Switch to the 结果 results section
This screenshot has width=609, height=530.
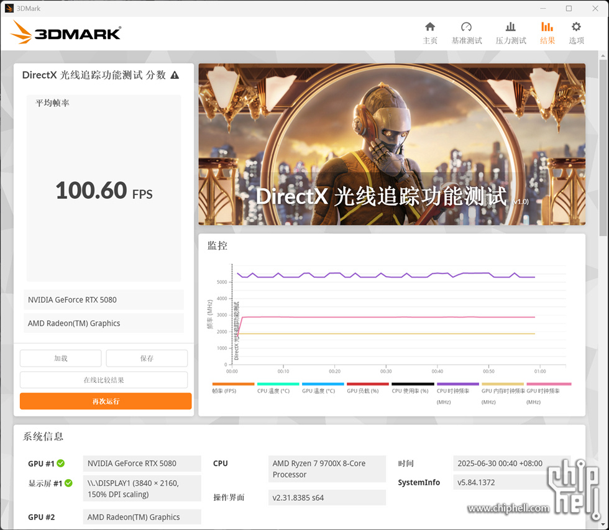click(547, 32)
